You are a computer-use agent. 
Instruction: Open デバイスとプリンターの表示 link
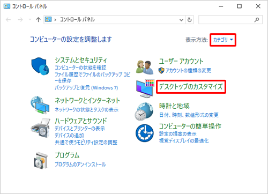[x=80, y=129]
